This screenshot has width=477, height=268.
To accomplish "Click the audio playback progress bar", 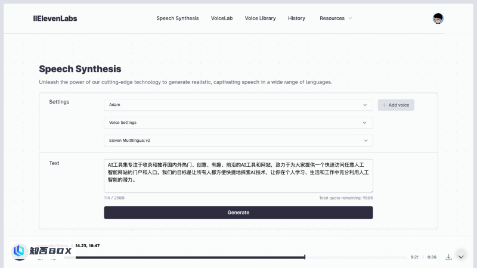I will pos(235,257).
